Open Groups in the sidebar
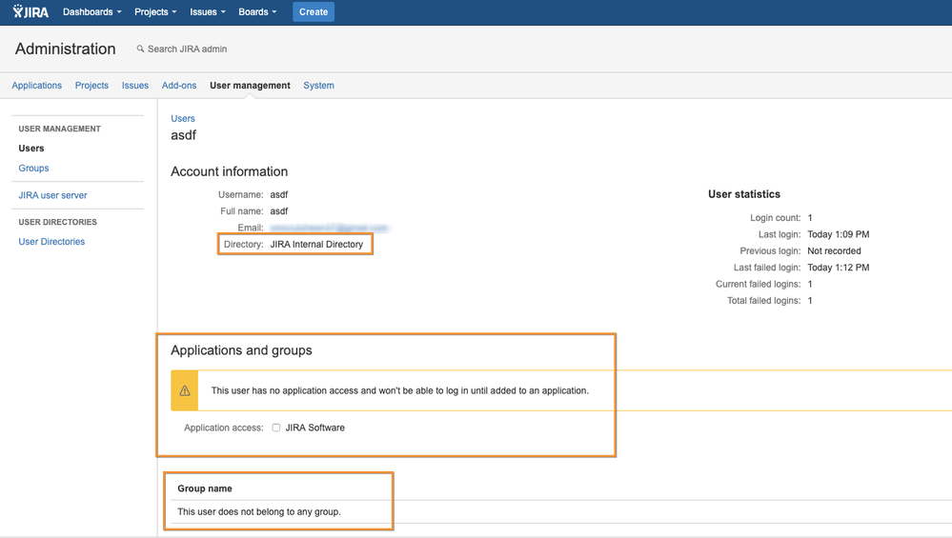The height and width of the screenshot is (538, 952). pos(33,168)
